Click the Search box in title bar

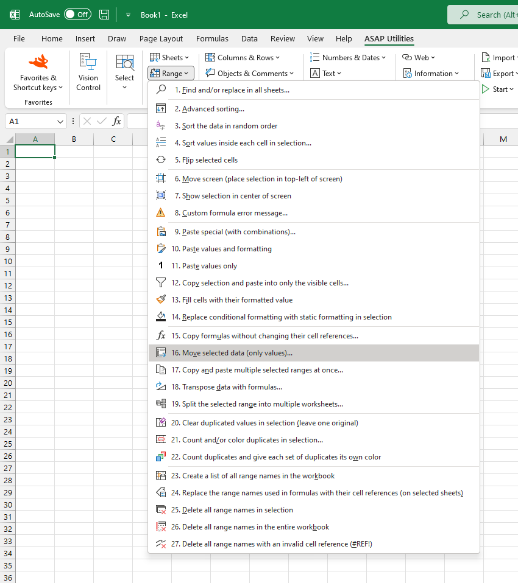click(483, 15)
